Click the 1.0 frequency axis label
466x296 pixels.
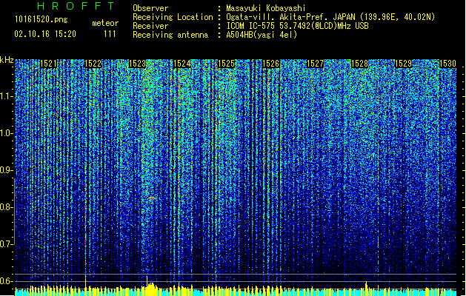[x=7, y=134]
